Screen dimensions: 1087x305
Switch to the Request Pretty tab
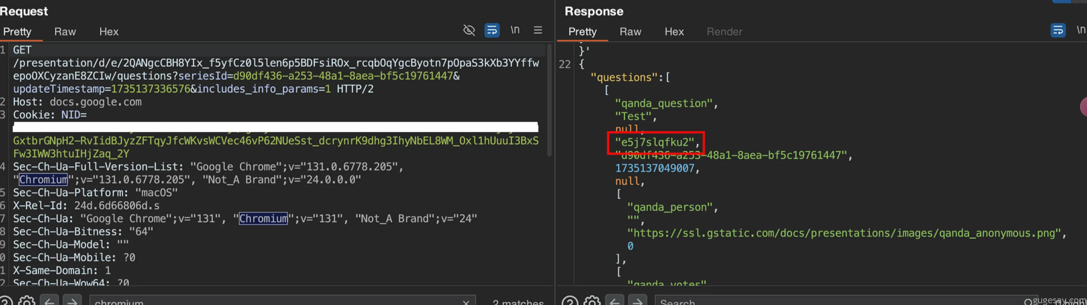(x=17, y=32)
